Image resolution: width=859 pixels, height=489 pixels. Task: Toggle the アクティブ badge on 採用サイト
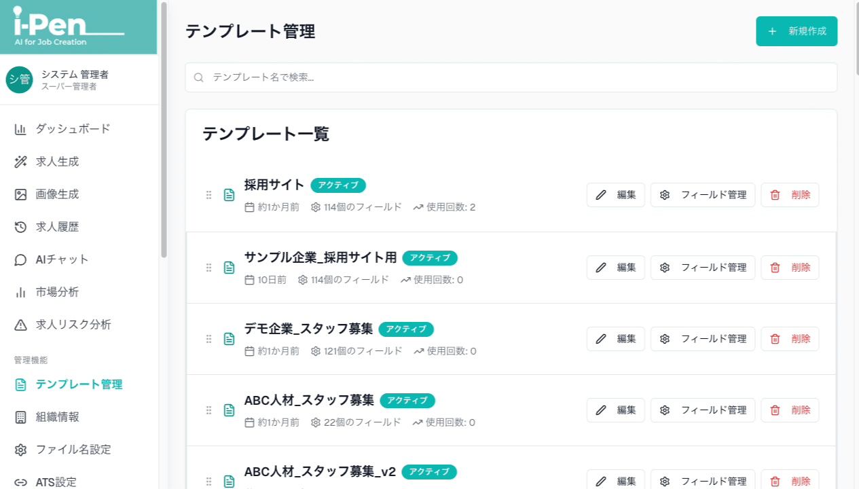(338, 185)
